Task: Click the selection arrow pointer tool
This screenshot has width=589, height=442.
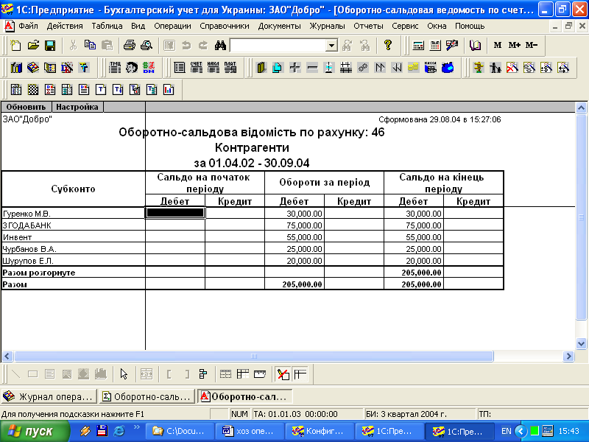Action: (124, 374)
